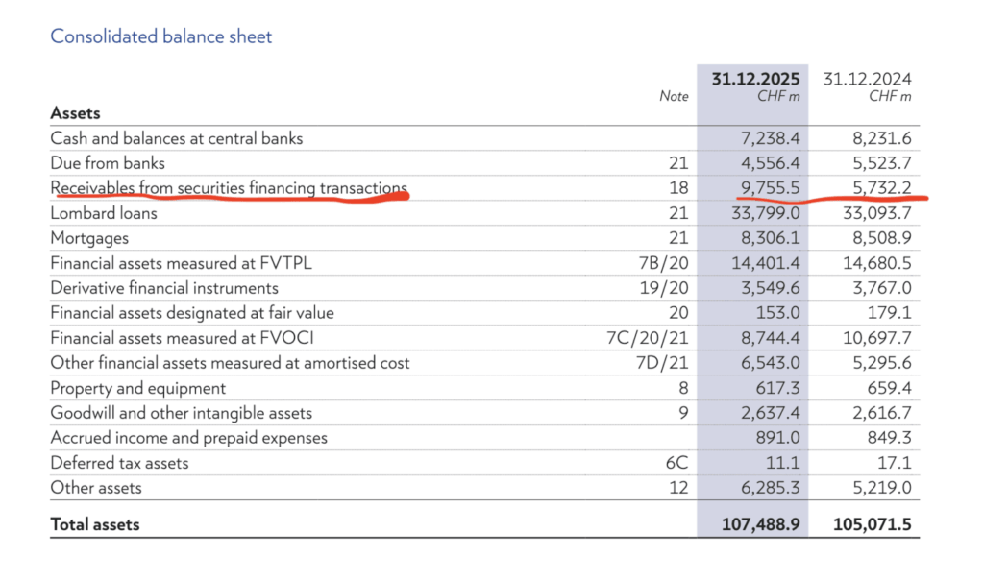
Task: Select the 31.12.2025 column header
Action: point(755,79)
